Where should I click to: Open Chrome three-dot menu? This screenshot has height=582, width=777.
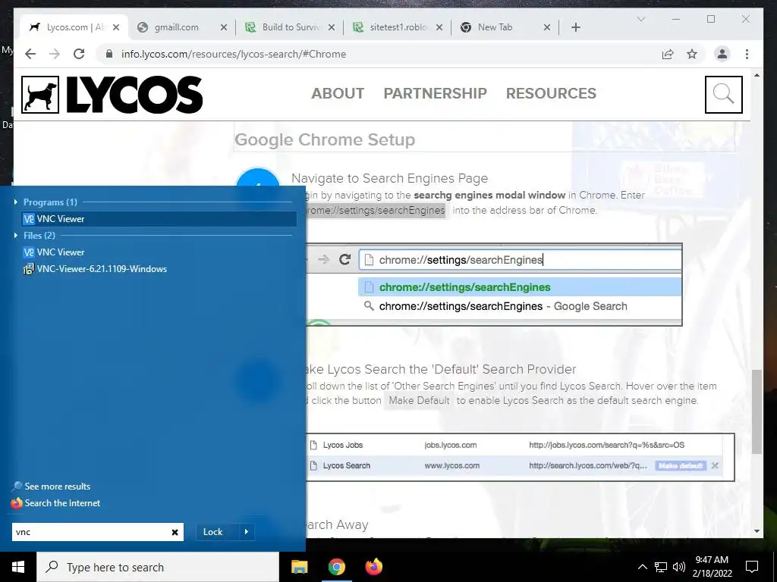(747, 54)
